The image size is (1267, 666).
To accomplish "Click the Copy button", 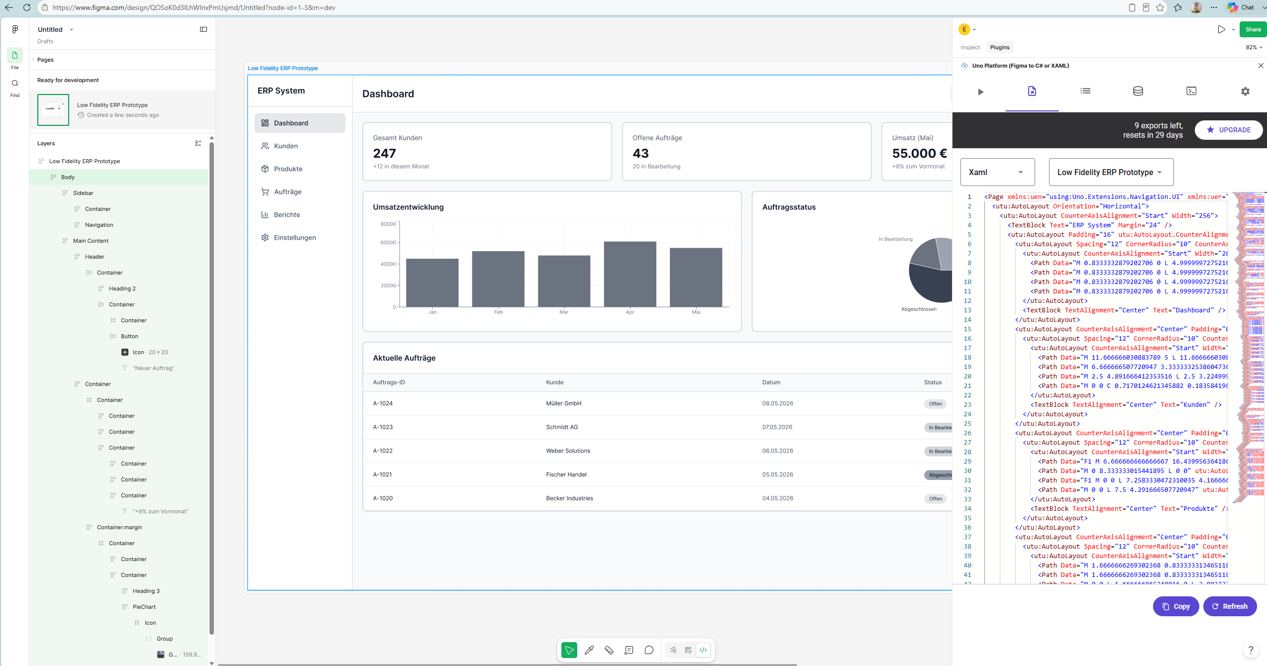I will point(1176,606).
